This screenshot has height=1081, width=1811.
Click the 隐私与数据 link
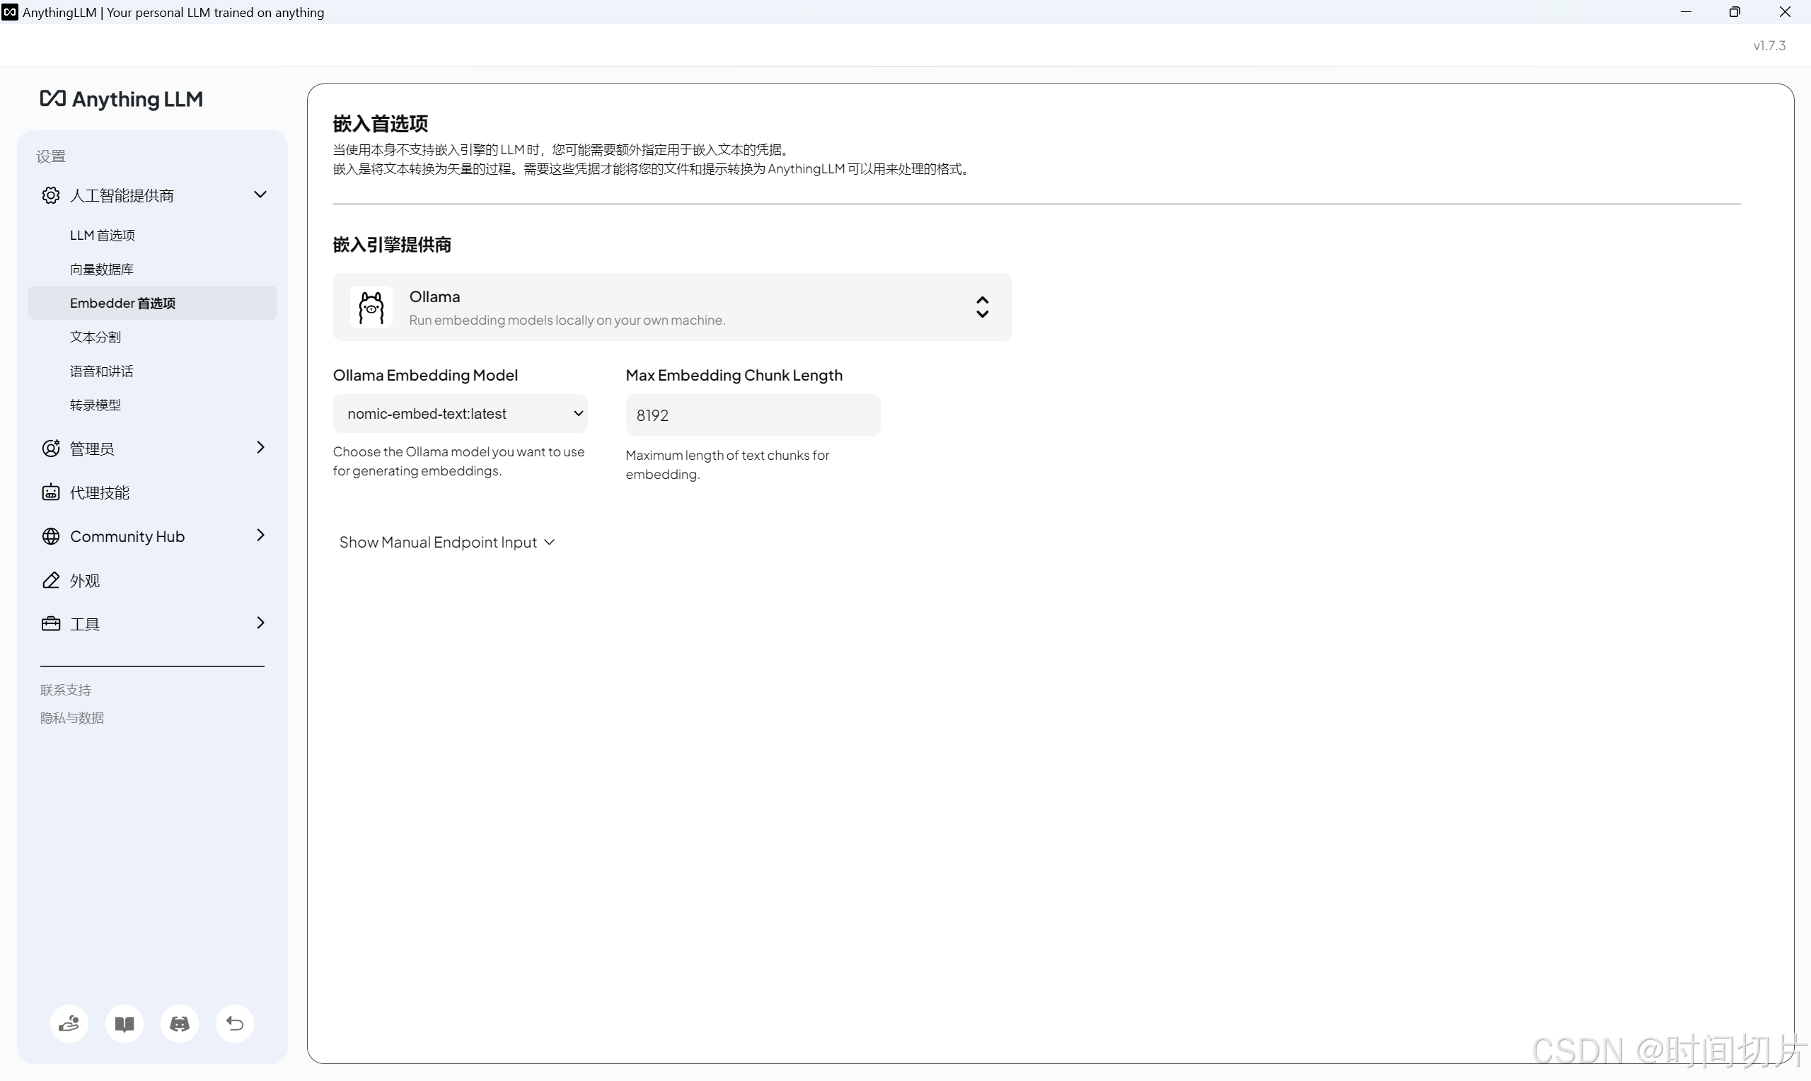[72, 718]
